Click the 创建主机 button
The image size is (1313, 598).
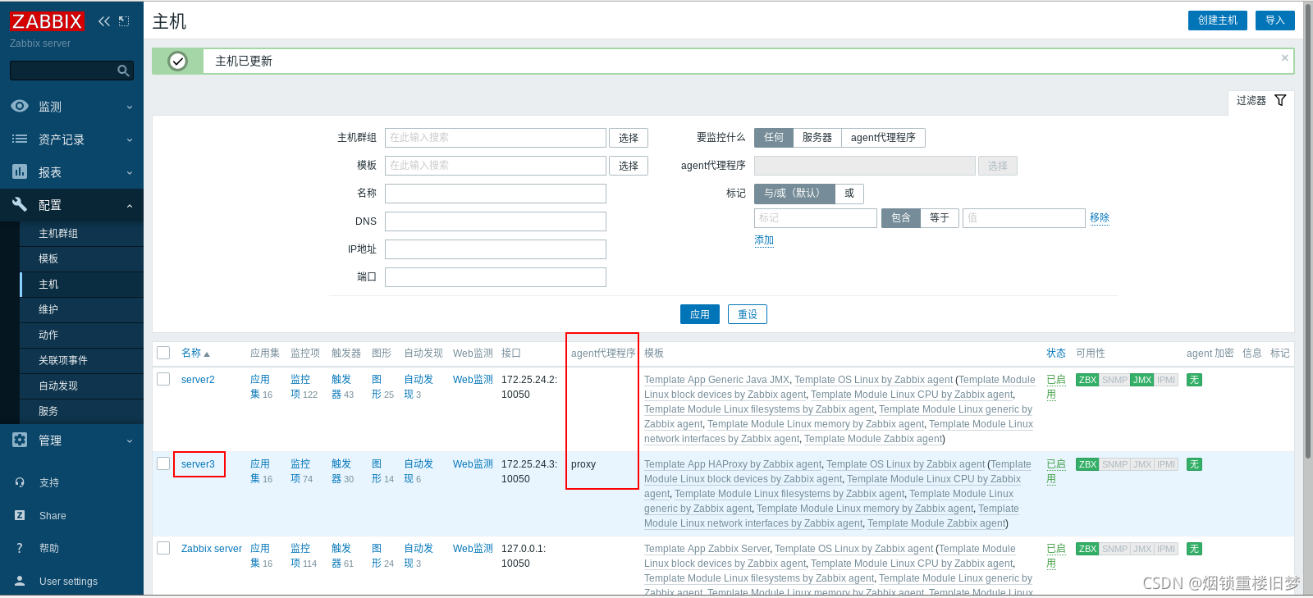(x=1218, y=21)
